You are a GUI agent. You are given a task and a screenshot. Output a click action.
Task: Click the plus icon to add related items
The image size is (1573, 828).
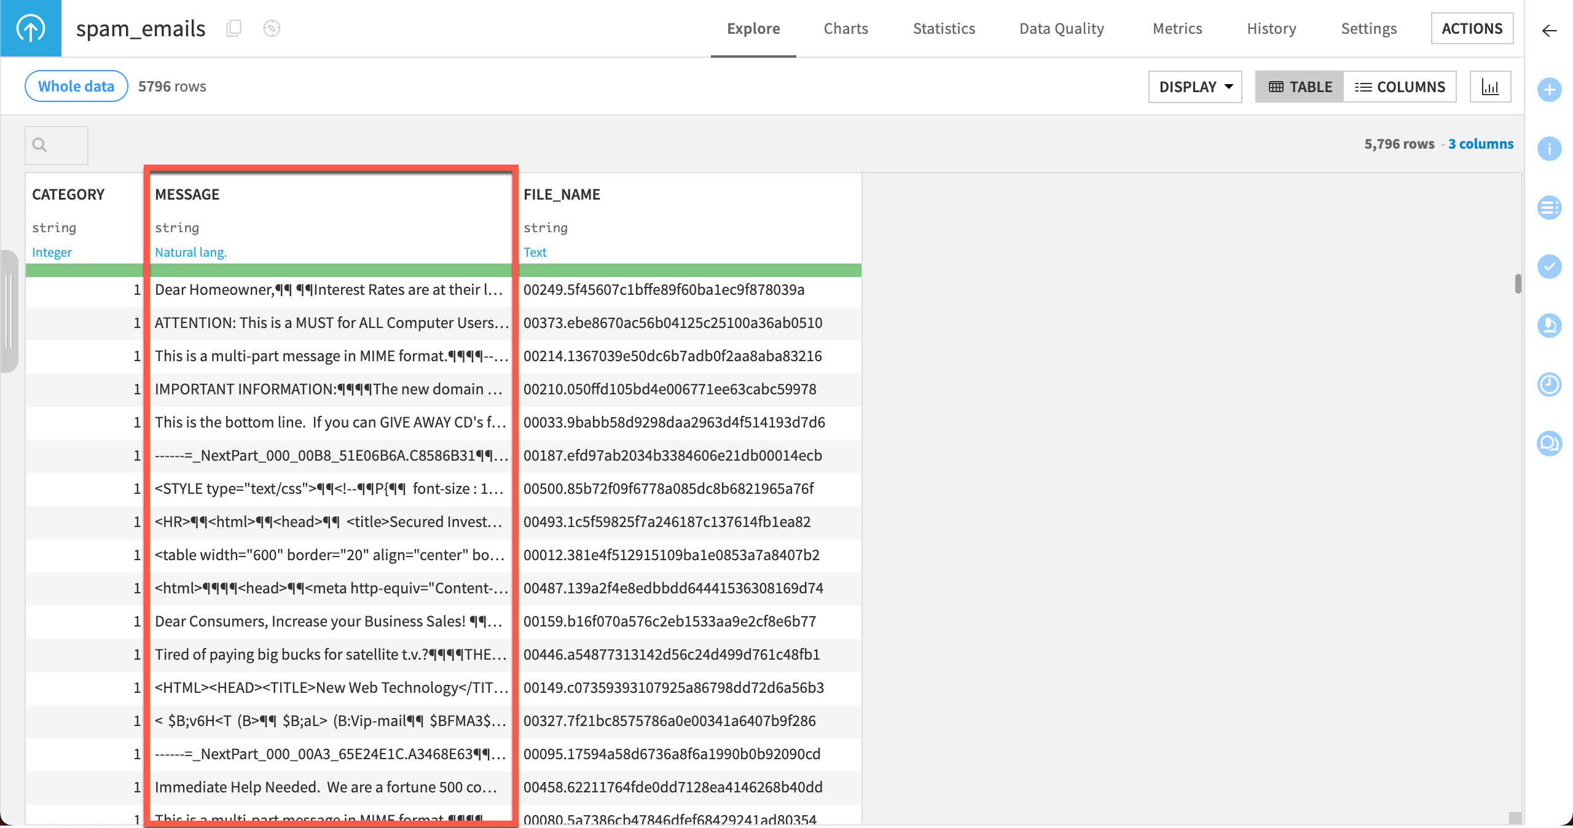(x=1550, y=90)
